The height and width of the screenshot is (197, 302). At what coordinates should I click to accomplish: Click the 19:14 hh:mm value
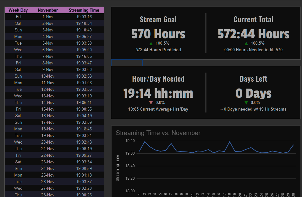pos(158,93)
